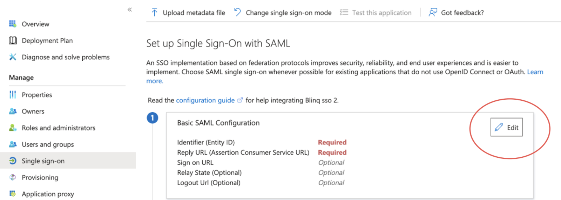Viewport: 561px width, 200px height.
Task: Click the Upload metadata file arrow icon
Action: click(154, 13)
